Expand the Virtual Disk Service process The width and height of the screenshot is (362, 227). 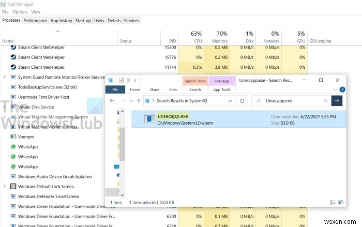pyautogui.click(x=4, y=107)
